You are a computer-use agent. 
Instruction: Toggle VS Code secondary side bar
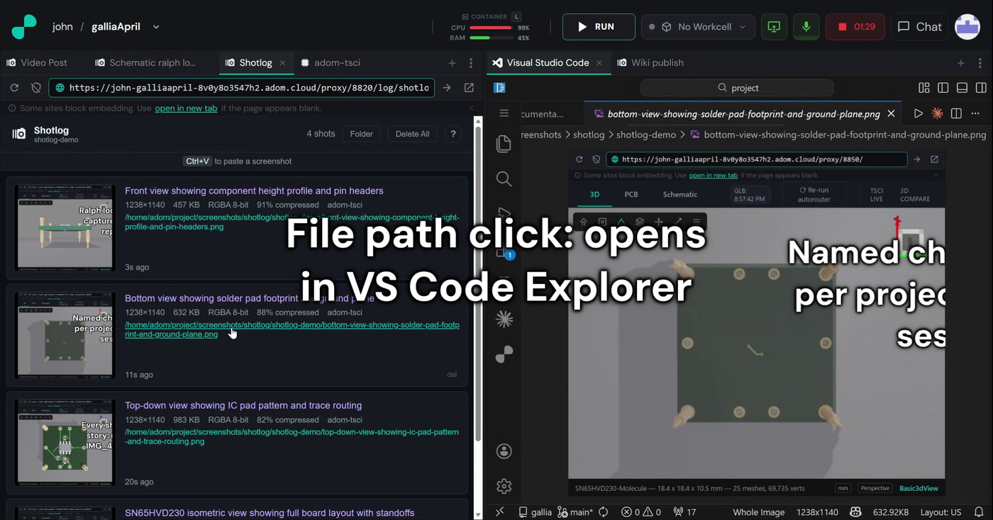(982, 88)
